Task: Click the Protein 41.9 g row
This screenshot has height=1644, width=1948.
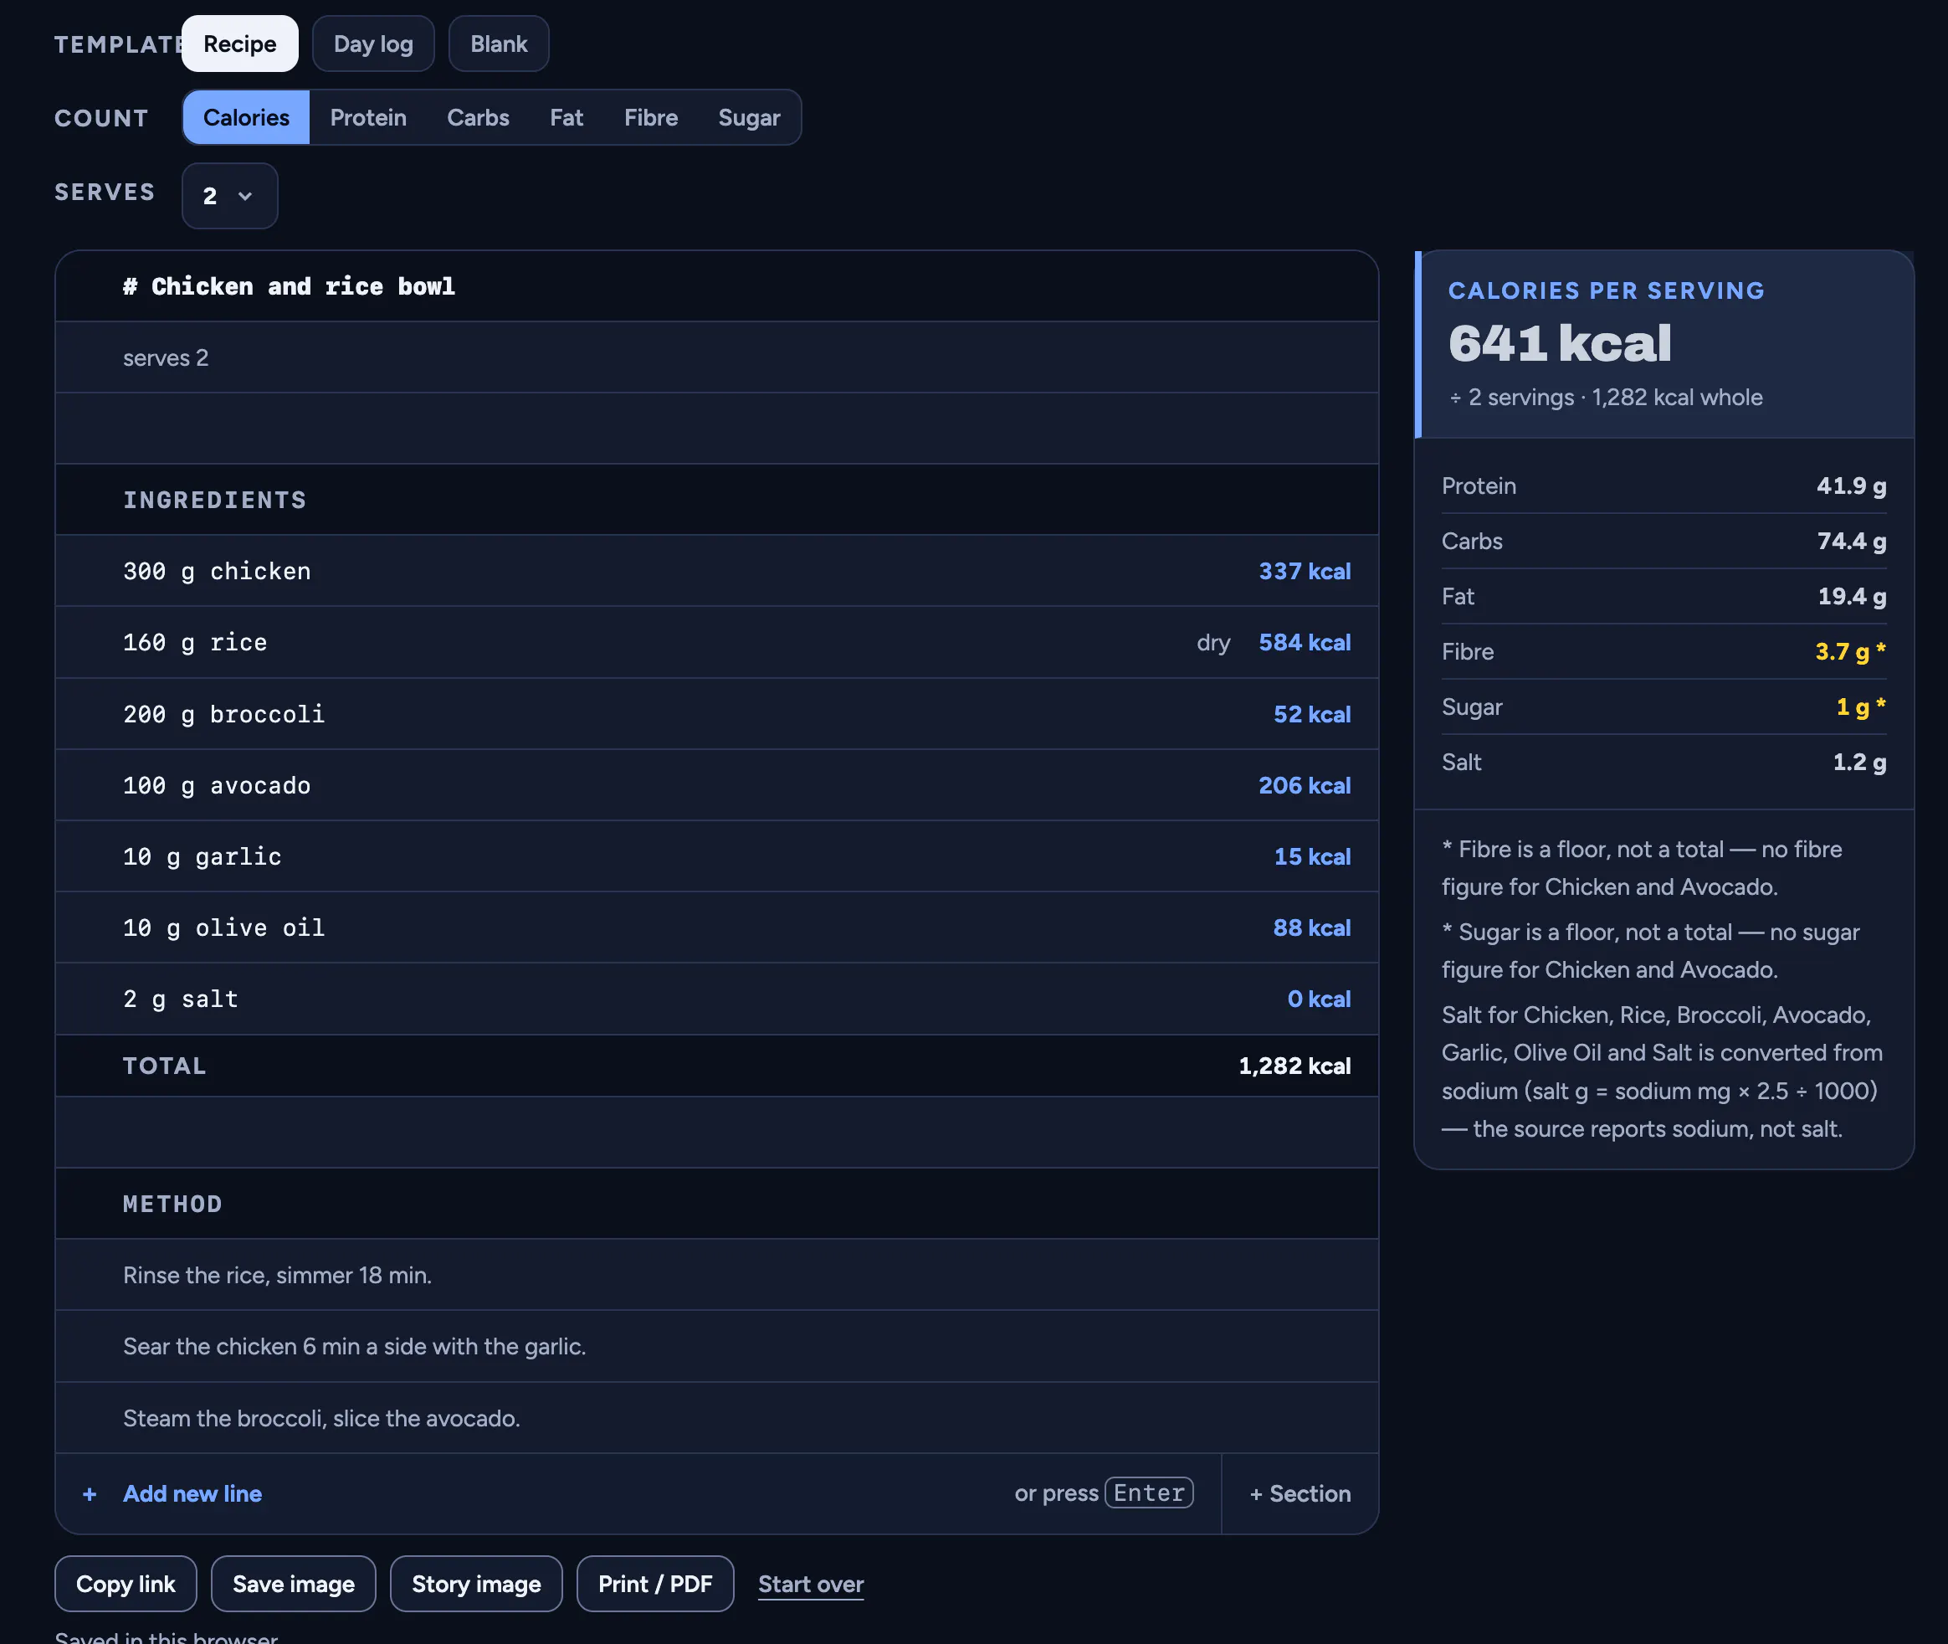Action: [1663, 485]
